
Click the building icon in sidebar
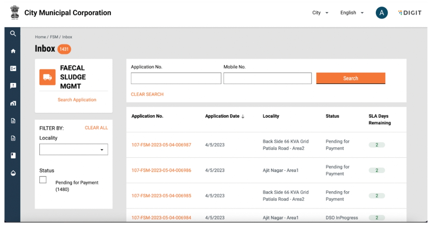pos(13,103)
